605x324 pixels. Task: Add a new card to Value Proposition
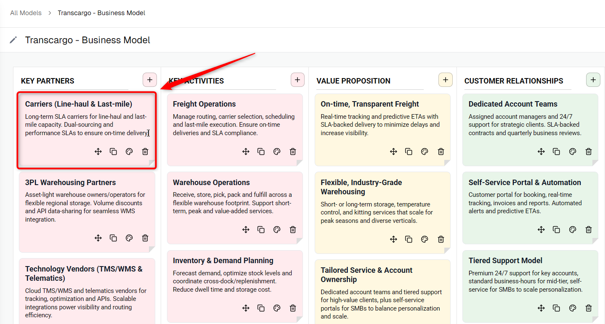pos(446,80)
